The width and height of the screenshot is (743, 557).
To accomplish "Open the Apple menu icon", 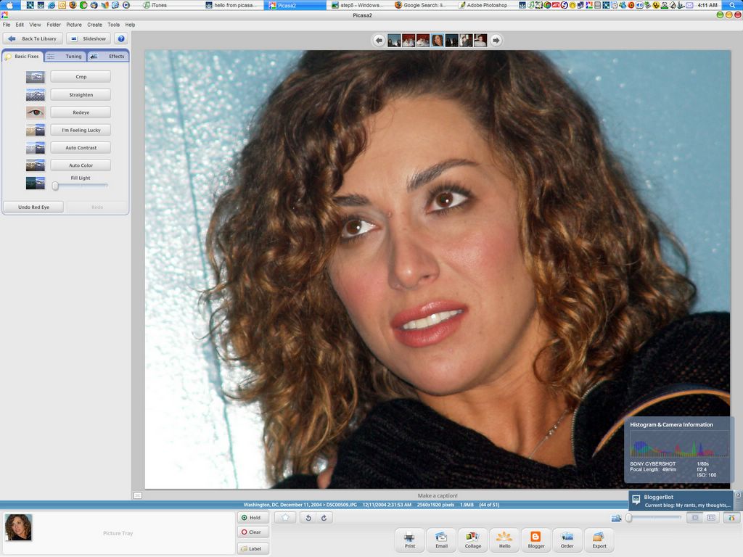I will tap(9, 5).
